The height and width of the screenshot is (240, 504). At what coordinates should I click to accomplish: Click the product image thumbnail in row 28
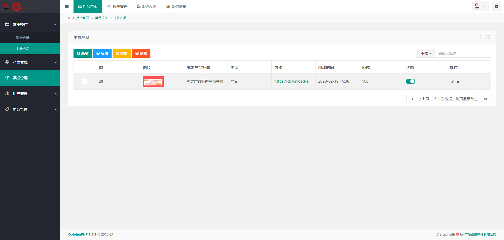click(153, 82)
